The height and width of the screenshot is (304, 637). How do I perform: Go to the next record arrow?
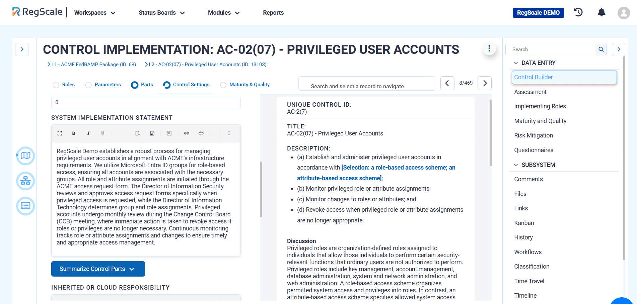coord(485,83)
